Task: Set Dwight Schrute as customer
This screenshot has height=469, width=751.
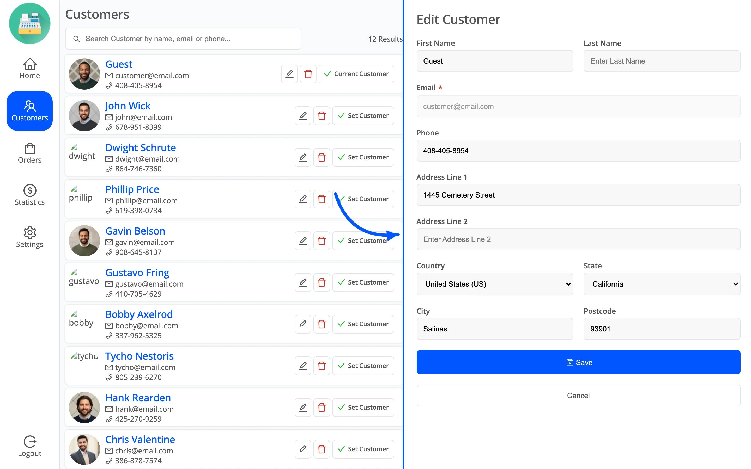Action: click(363, 157)
